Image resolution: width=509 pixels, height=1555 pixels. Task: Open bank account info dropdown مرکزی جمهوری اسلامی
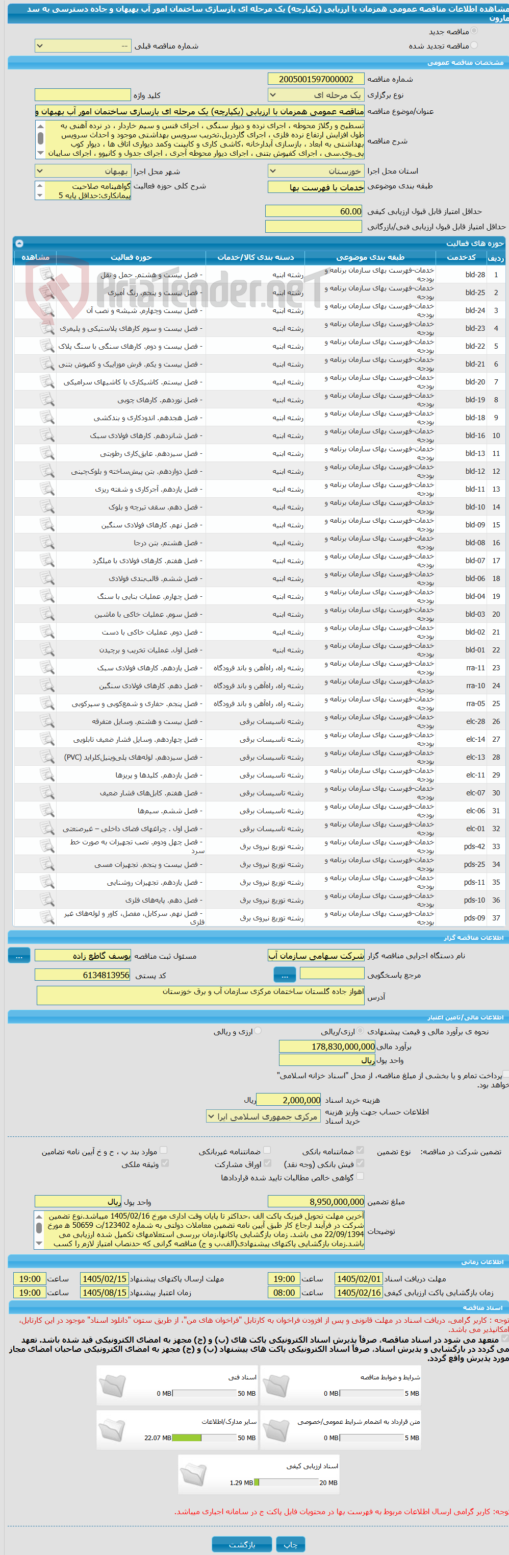(264, 1116)
